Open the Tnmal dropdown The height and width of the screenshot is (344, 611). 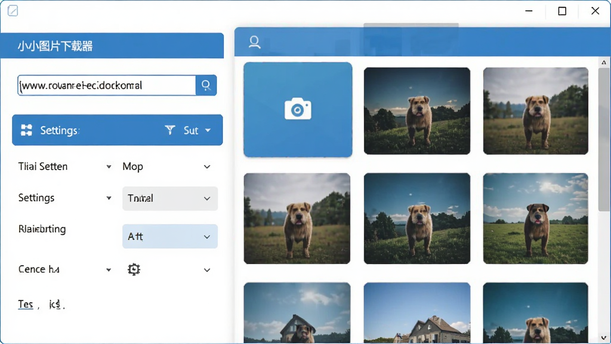(x=170, y=198)
